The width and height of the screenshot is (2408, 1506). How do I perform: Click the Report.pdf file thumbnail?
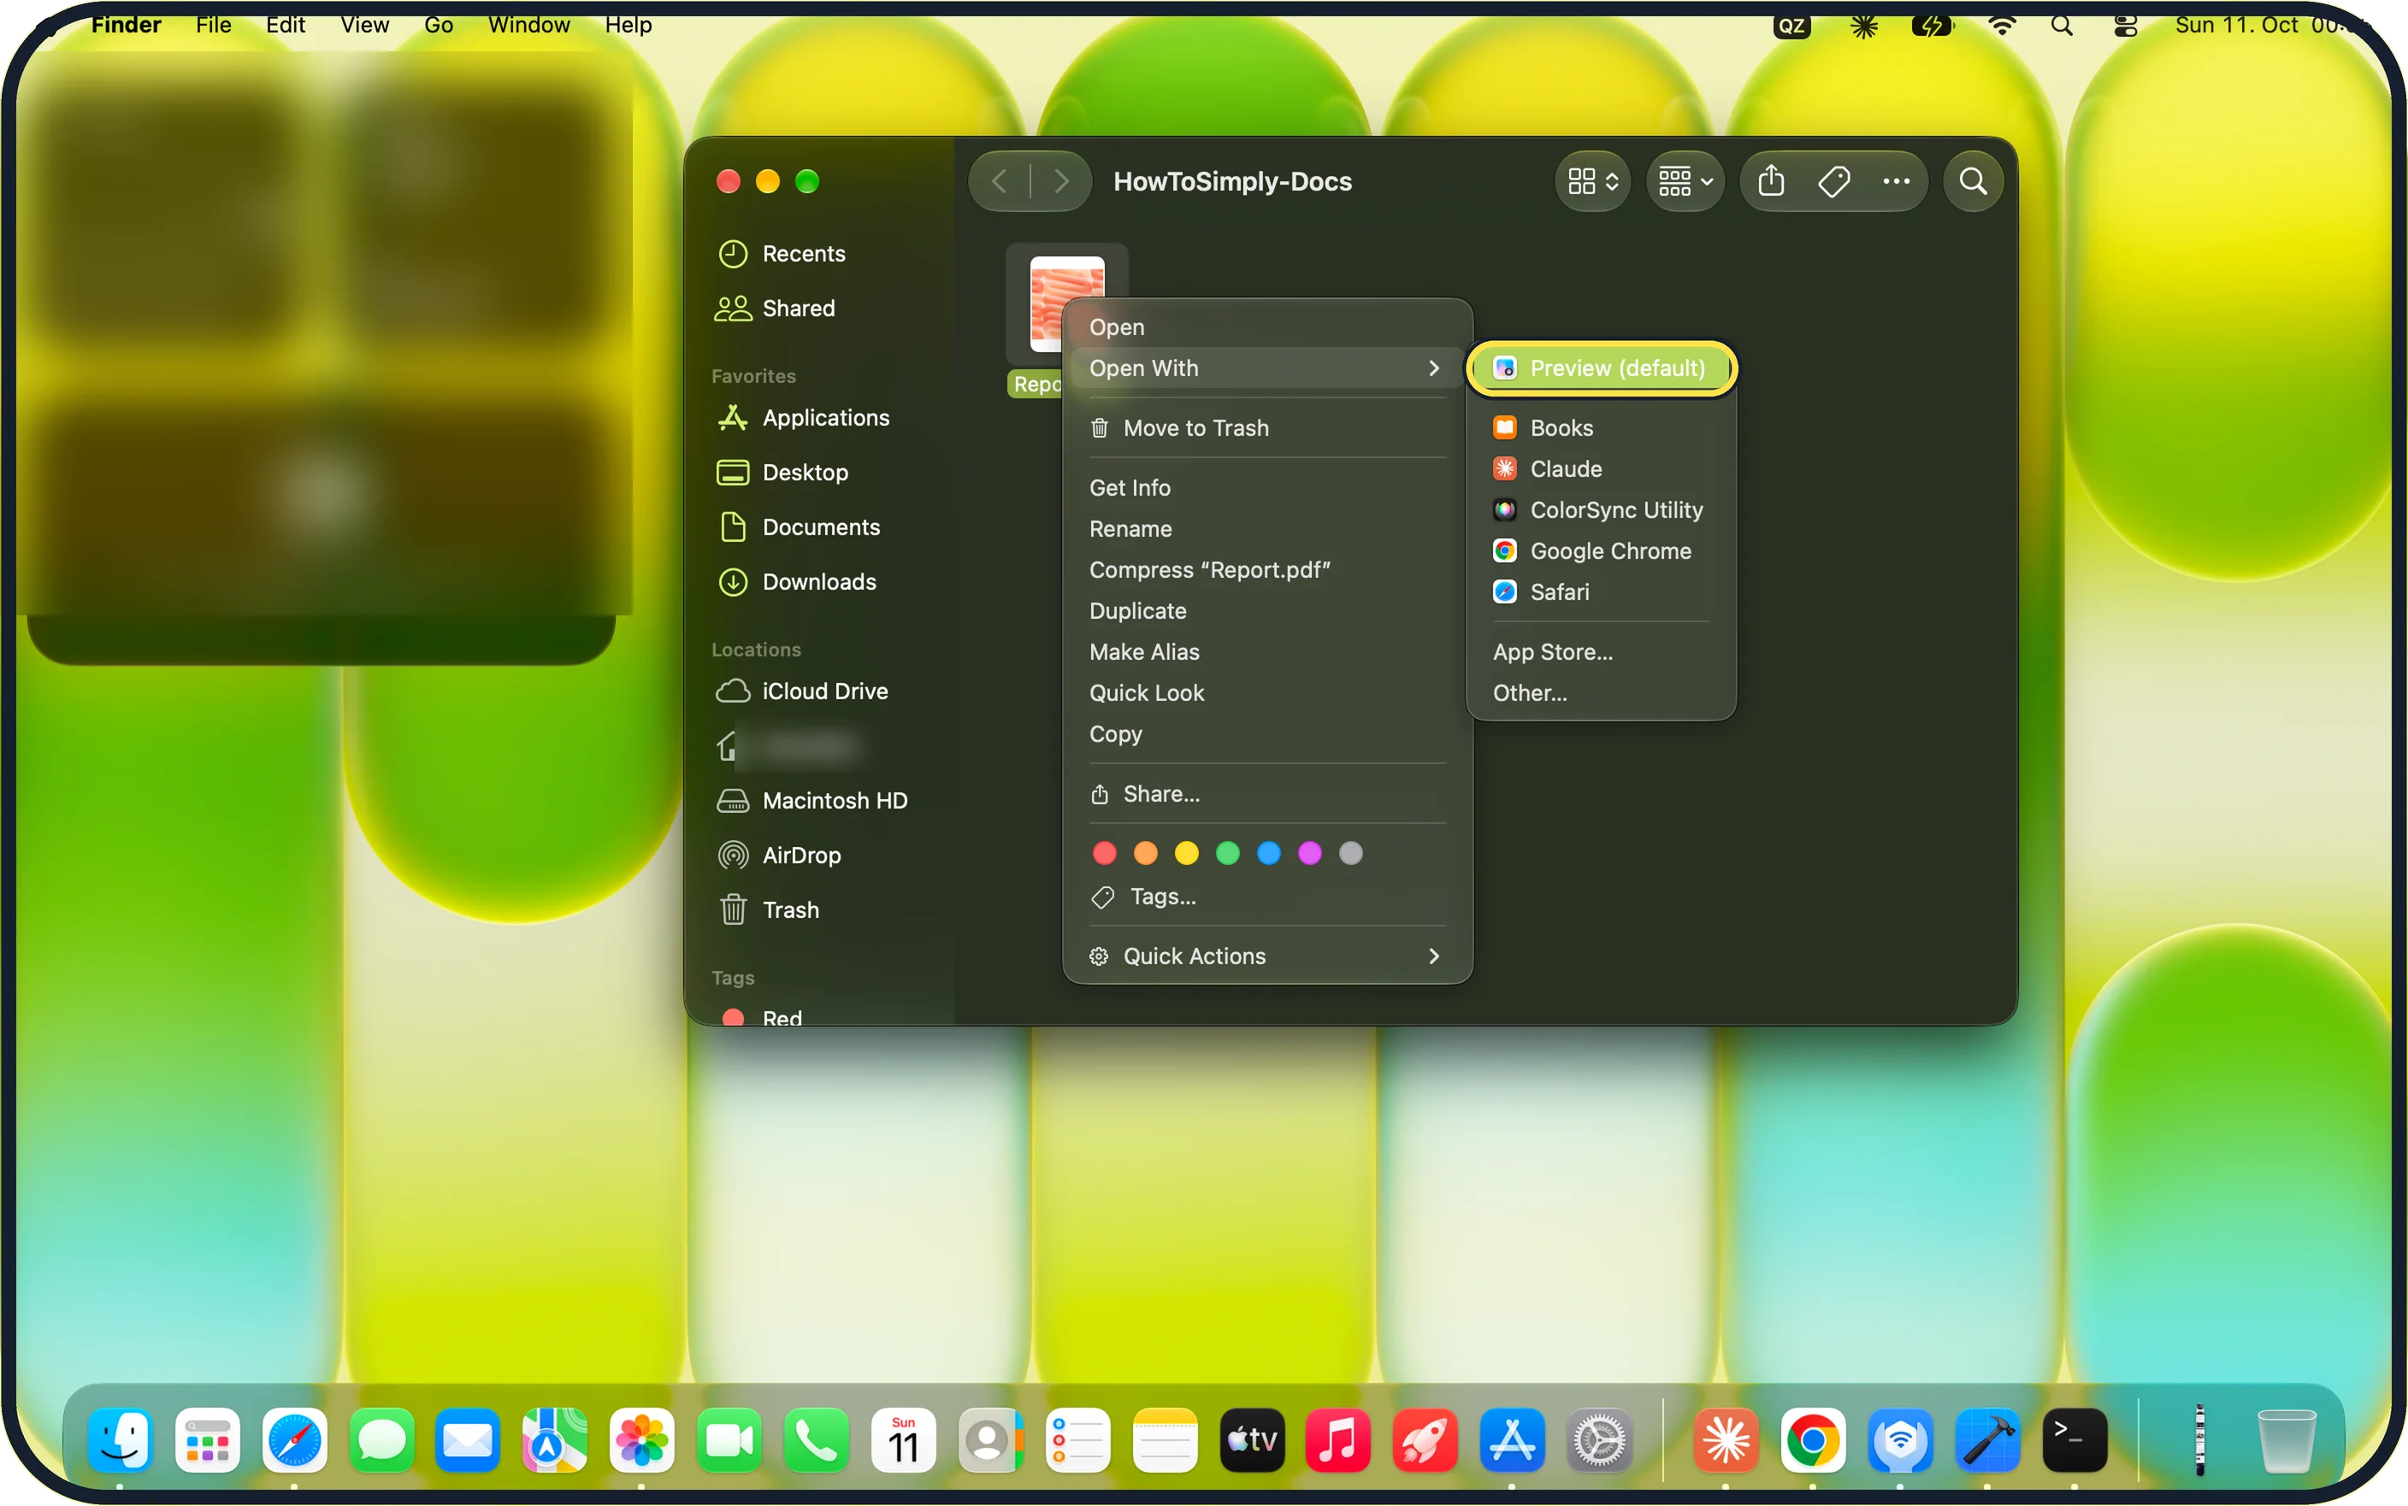pyautogui.click(x=1066, y=303)
